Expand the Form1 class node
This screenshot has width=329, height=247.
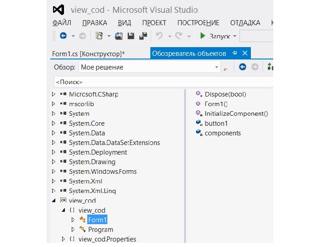(x=73, y=220)
